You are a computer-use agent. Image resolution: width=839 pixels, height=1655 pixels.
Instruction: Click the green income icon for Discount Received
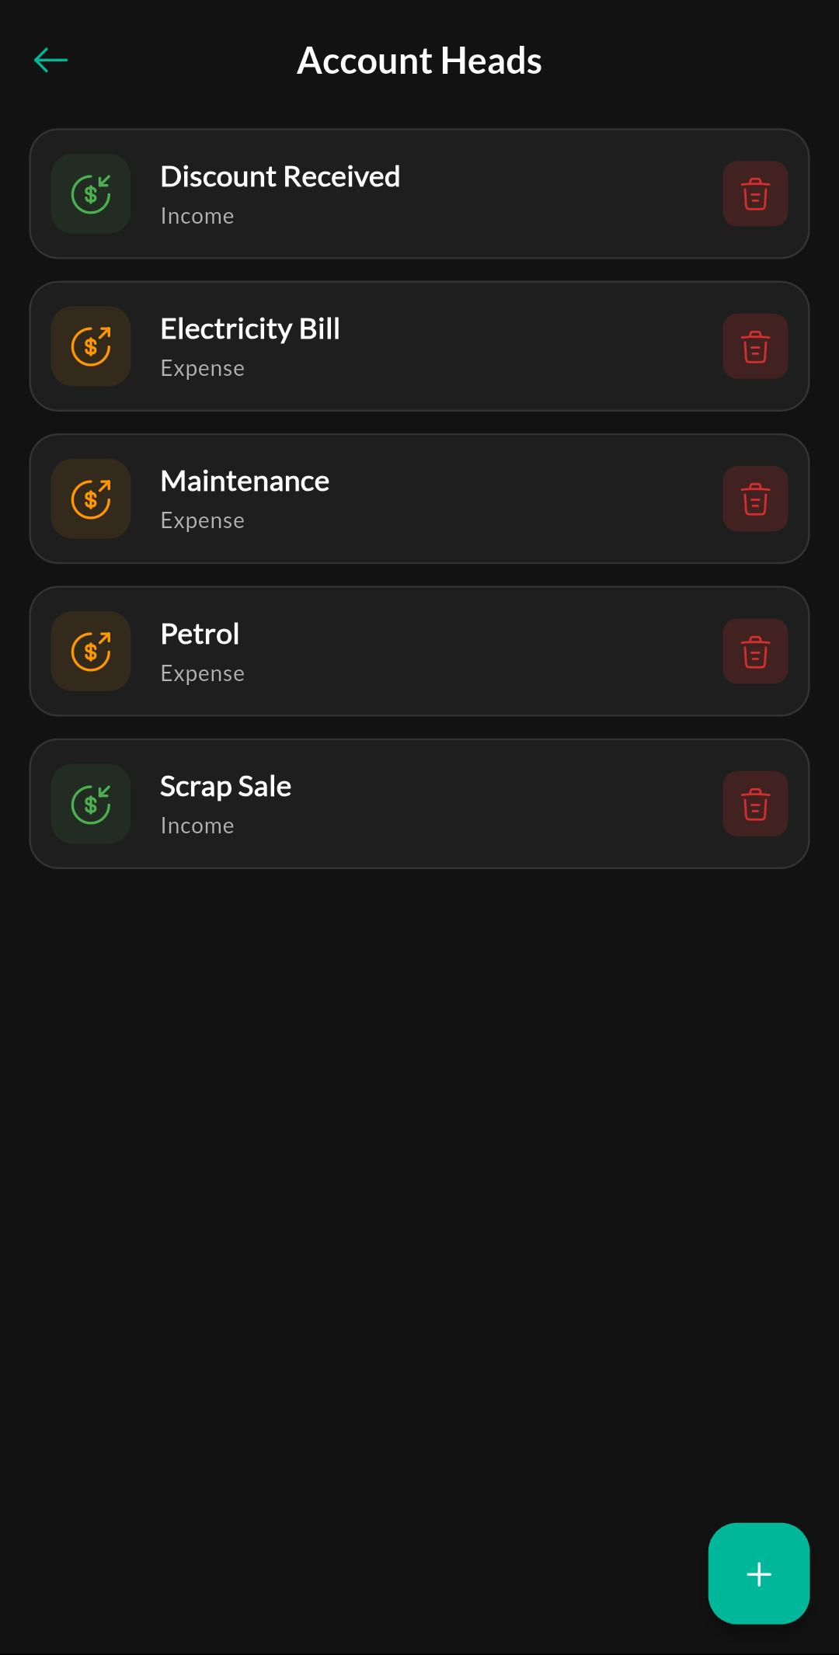click(x=91, y=194)
